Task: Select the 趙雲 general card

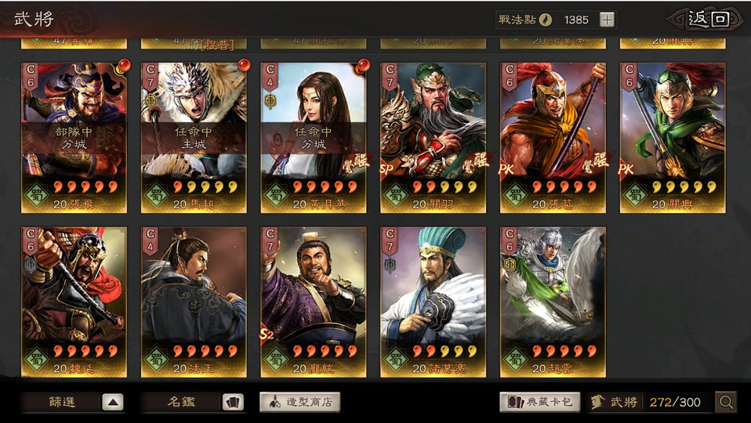Action: (553, 302)
